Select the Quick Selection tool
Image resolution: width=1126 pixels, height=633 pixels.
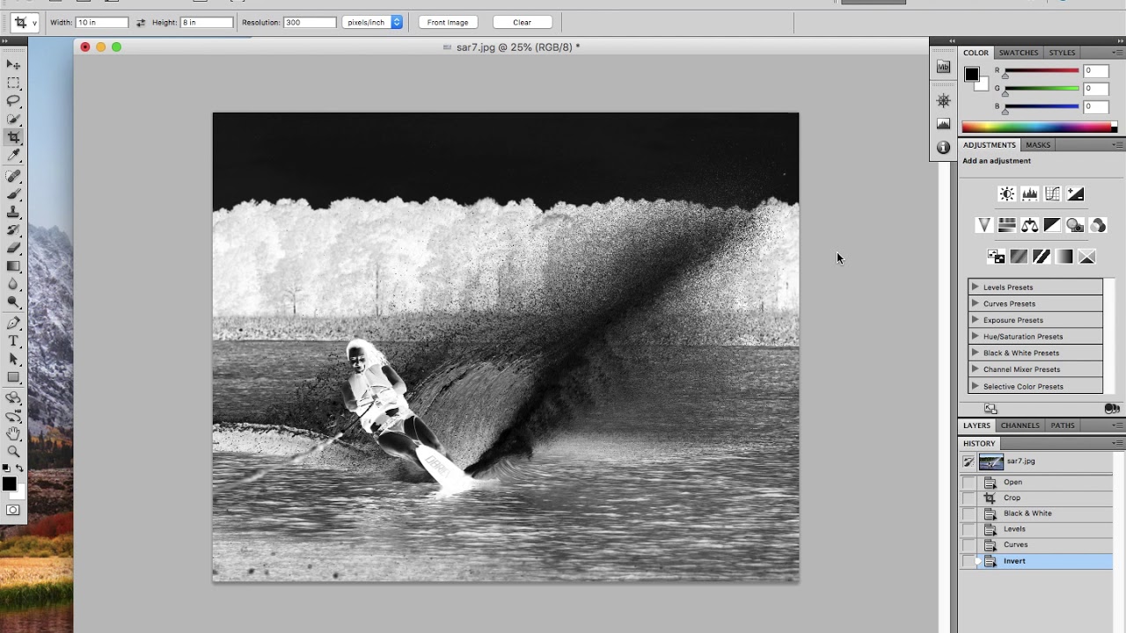13,119
